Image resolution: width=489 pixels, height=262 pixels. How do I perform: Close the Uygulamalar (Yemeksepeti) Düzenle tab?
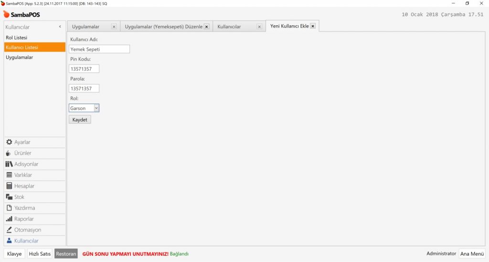click(x=206, y=27)
